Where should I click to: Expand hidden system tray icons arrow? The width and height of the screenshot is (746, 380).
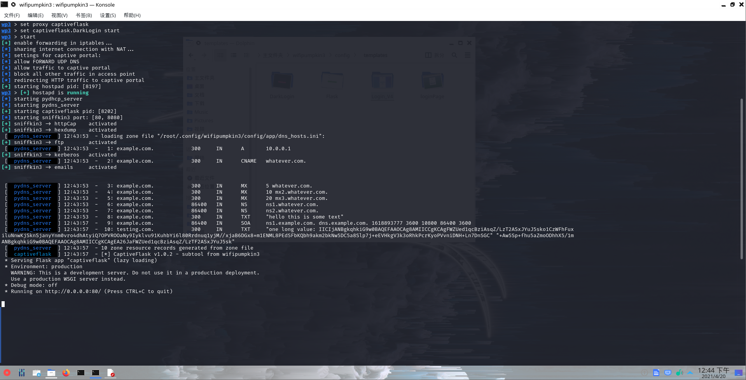pos(690,373)
